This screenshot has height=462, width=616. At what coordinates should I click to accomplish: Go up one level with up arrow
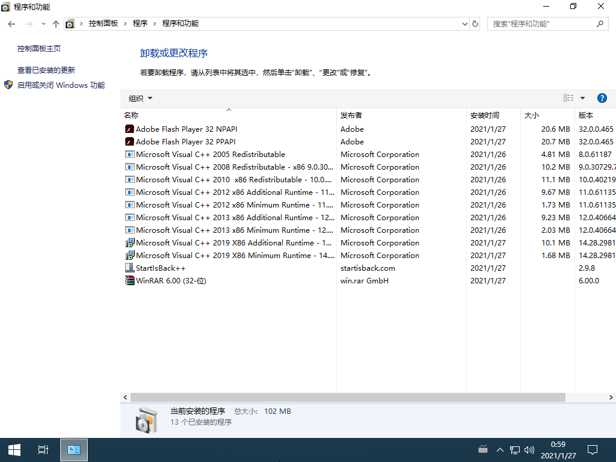(56, 24)
